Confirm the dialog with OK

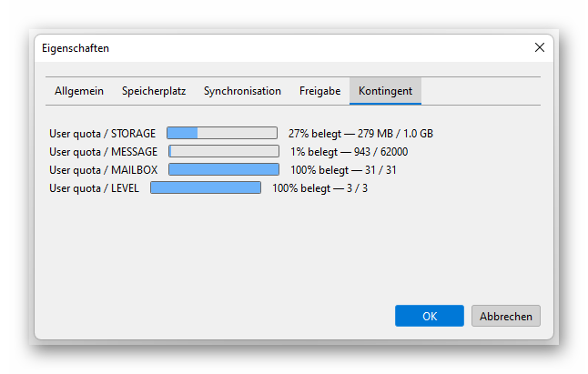pos(430,316)
